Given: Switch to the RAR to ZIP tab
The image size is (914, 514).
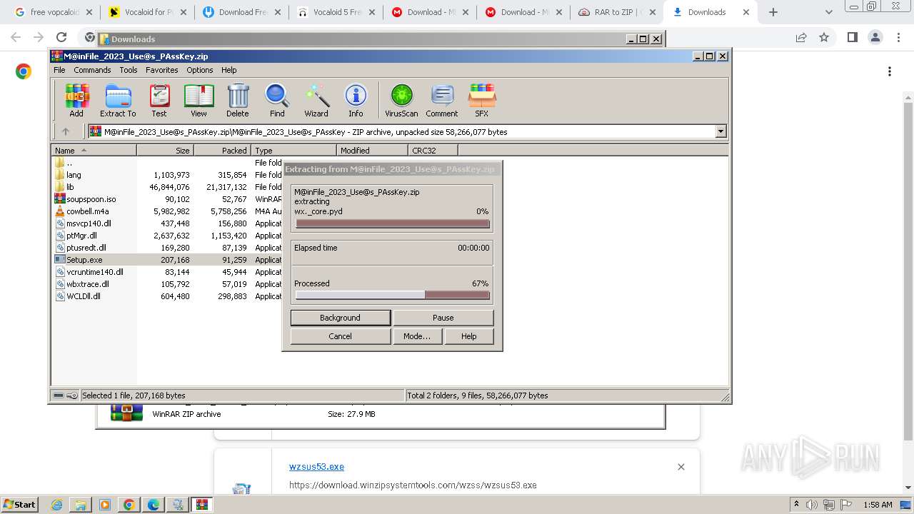Looking at the screenshot, I should 616,12.
